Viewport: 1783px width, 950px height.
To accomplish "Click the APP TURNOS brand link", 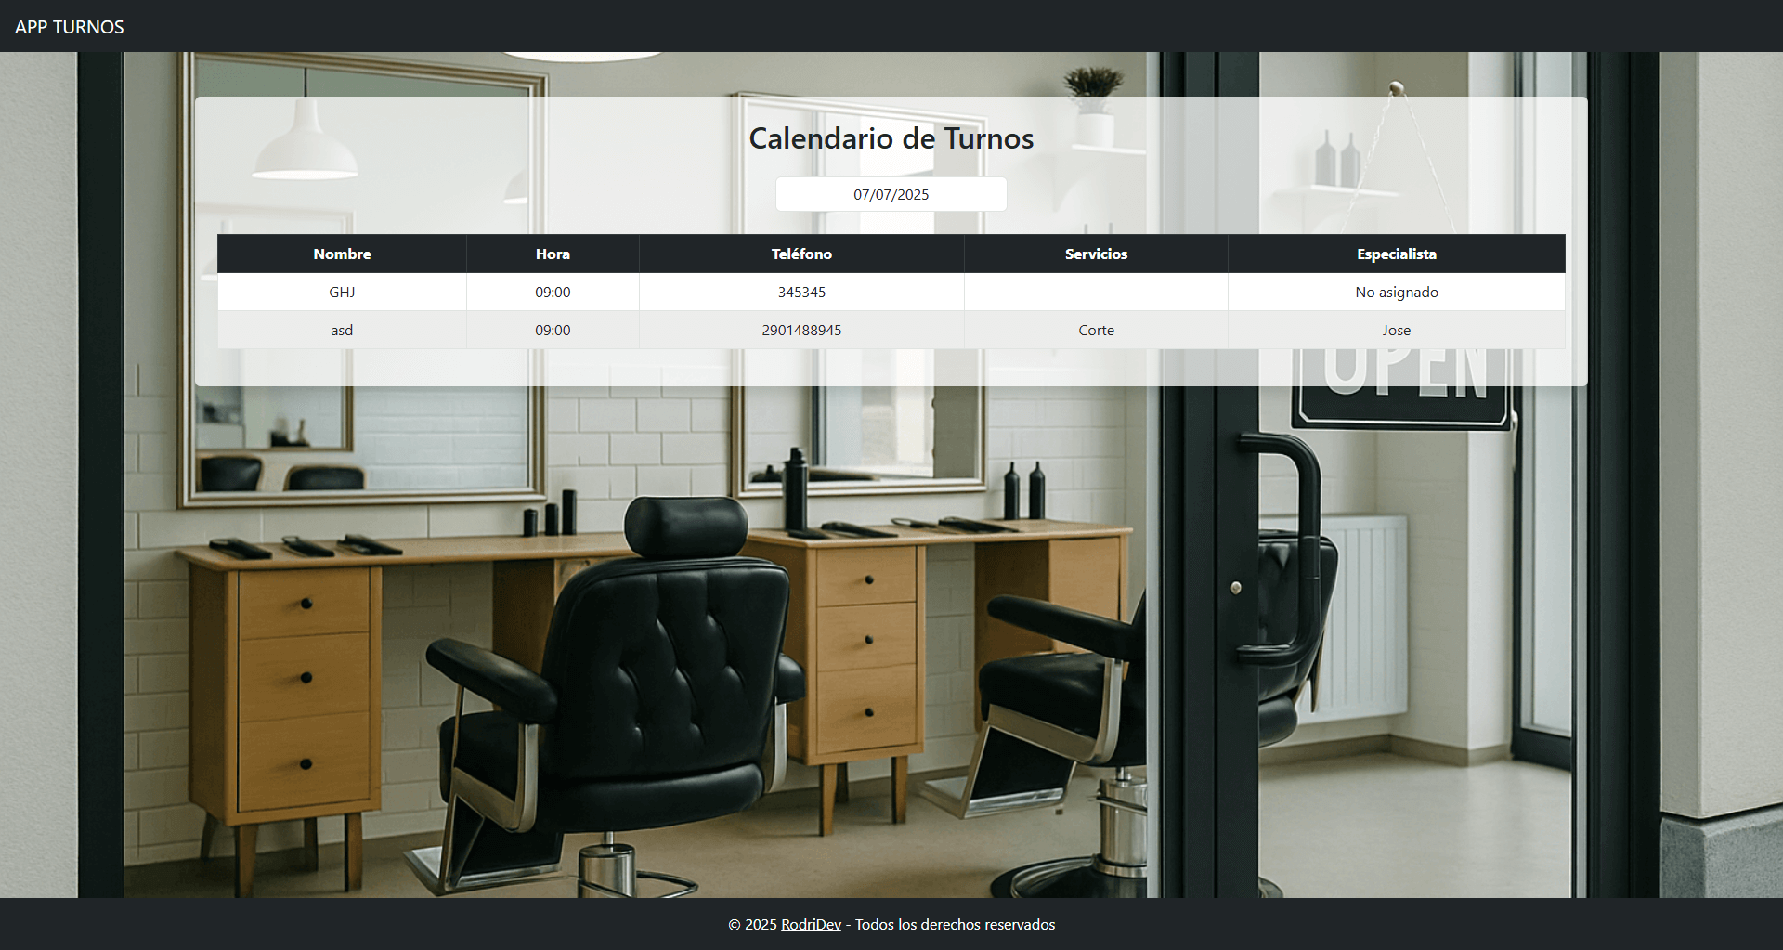I will pyautogui.click(x=70, y=27).
